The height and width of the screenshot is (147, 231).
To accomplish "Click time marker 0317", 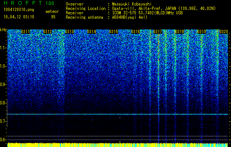I will pyautogui.click(x=158, y=32).
